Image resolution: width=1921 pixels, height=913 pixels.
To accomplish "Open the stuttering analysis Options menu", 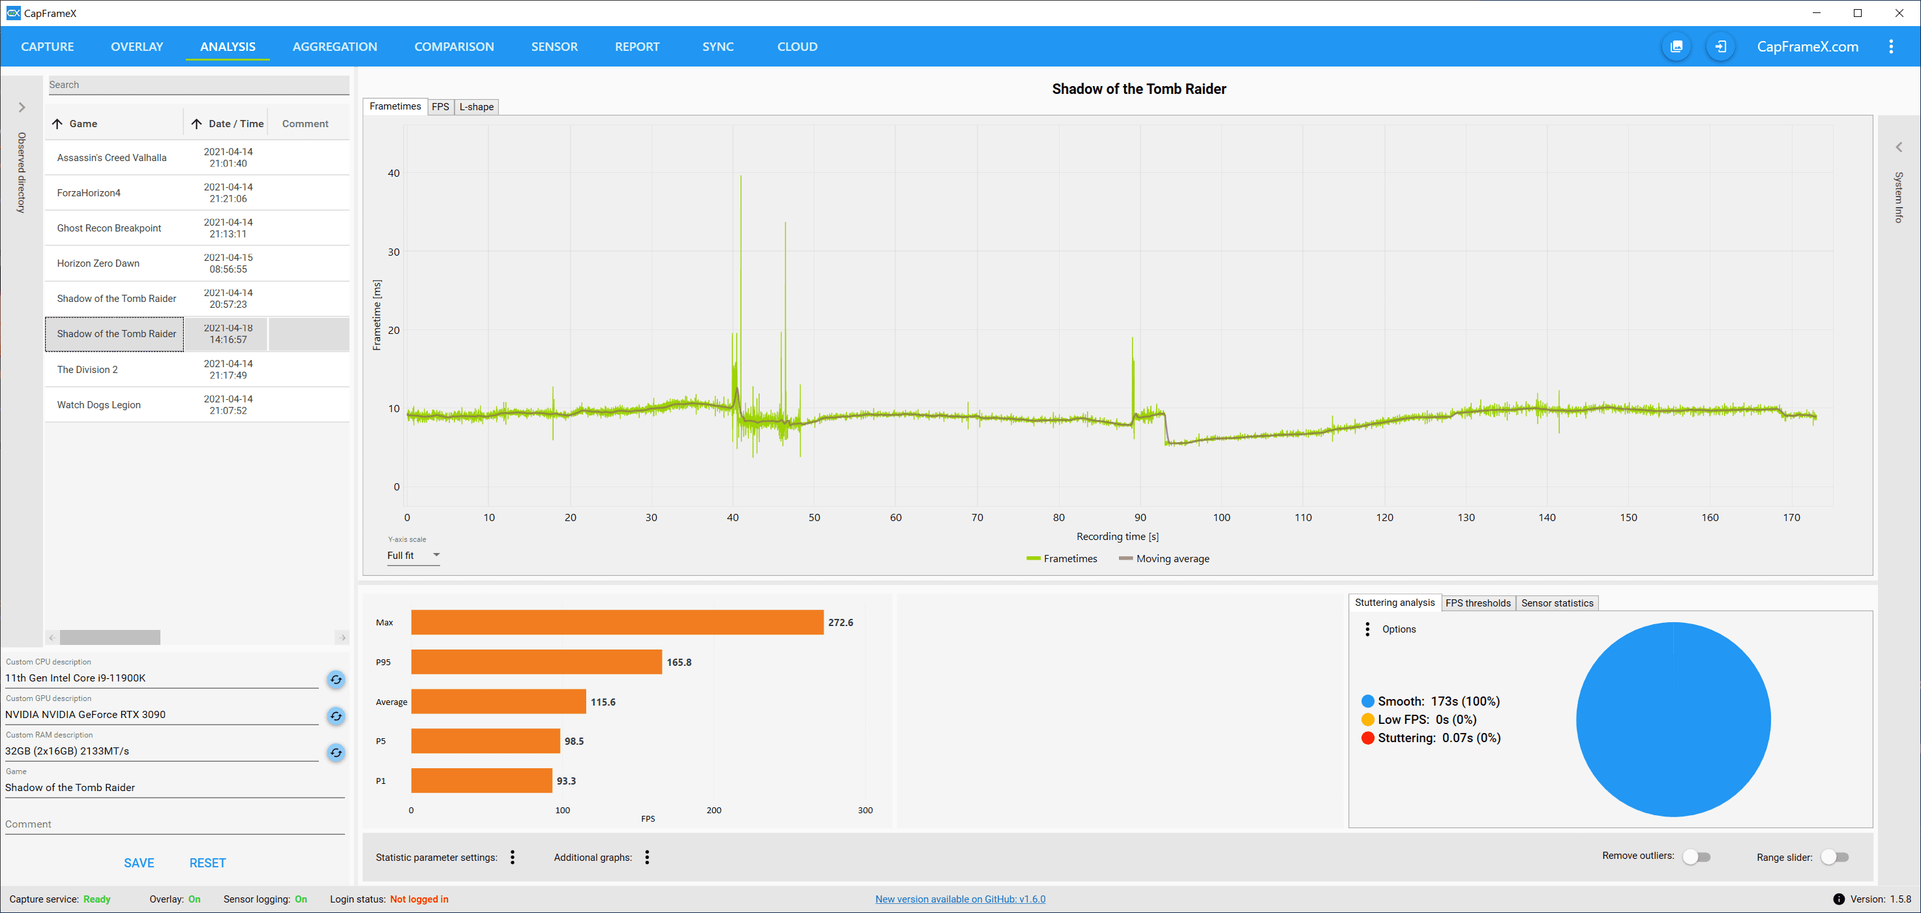I will click(x=1367, y=629).
